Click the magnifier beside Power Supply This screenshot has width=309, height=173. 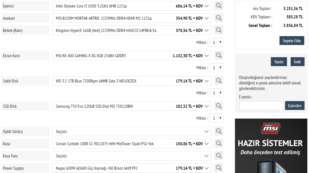pos(219,168)
